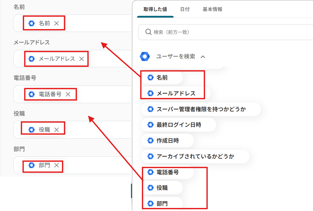Image resolution: width=313 pixels, height=211 pixels.
Task: Click the メールアドレス field label on the left
Action: (32, 42)
